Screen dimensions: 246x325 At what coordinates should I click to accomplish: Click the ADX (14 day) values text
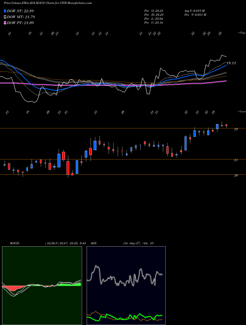(x=138, y=243)
